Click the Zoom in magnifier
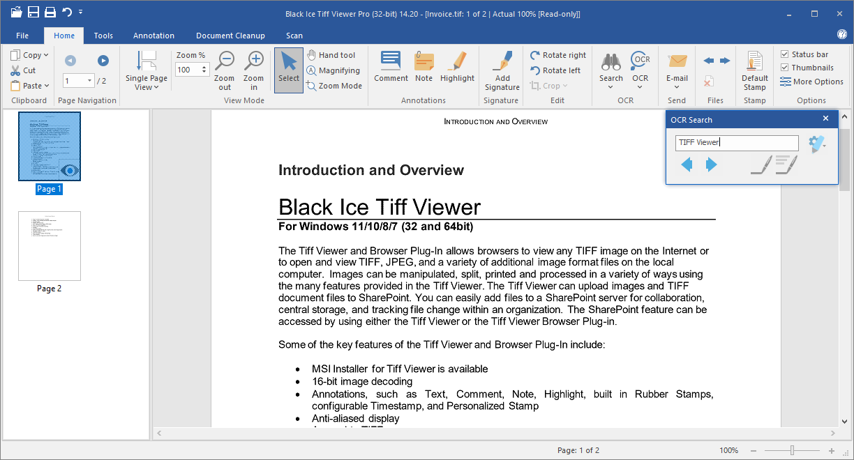The width and height of the screenshot is (854, 460). pos(254,70)
